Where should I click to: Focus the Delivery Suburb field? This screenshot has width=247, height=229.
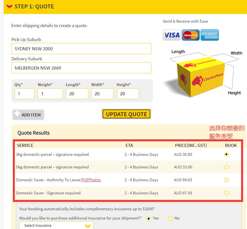[81, 68]
